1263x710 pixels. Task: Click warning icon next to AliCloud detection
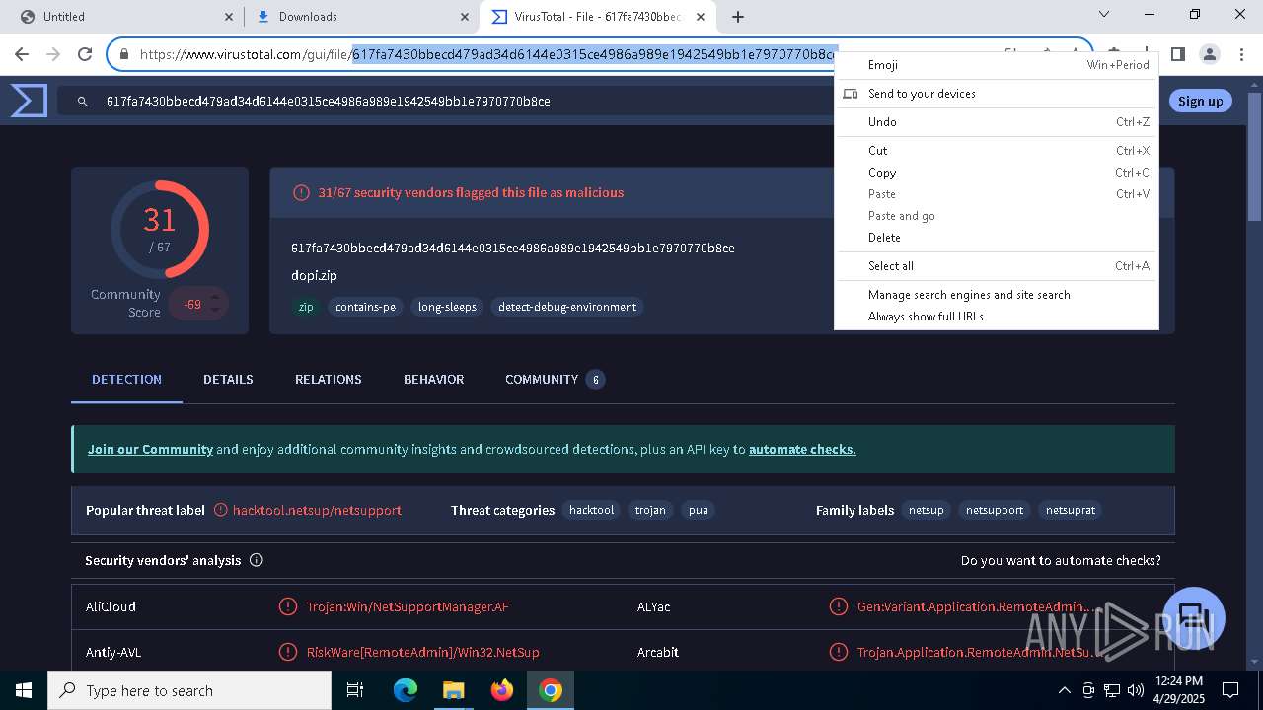[x=287, y=606]
